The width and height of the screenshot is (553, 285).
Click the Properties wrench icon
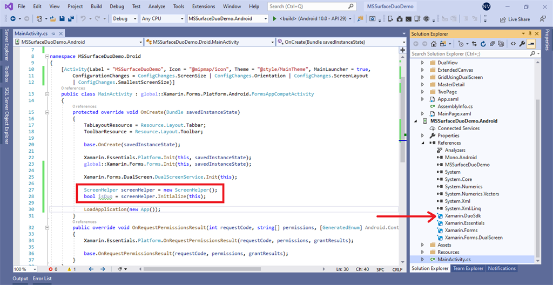(x=522, y=44)
